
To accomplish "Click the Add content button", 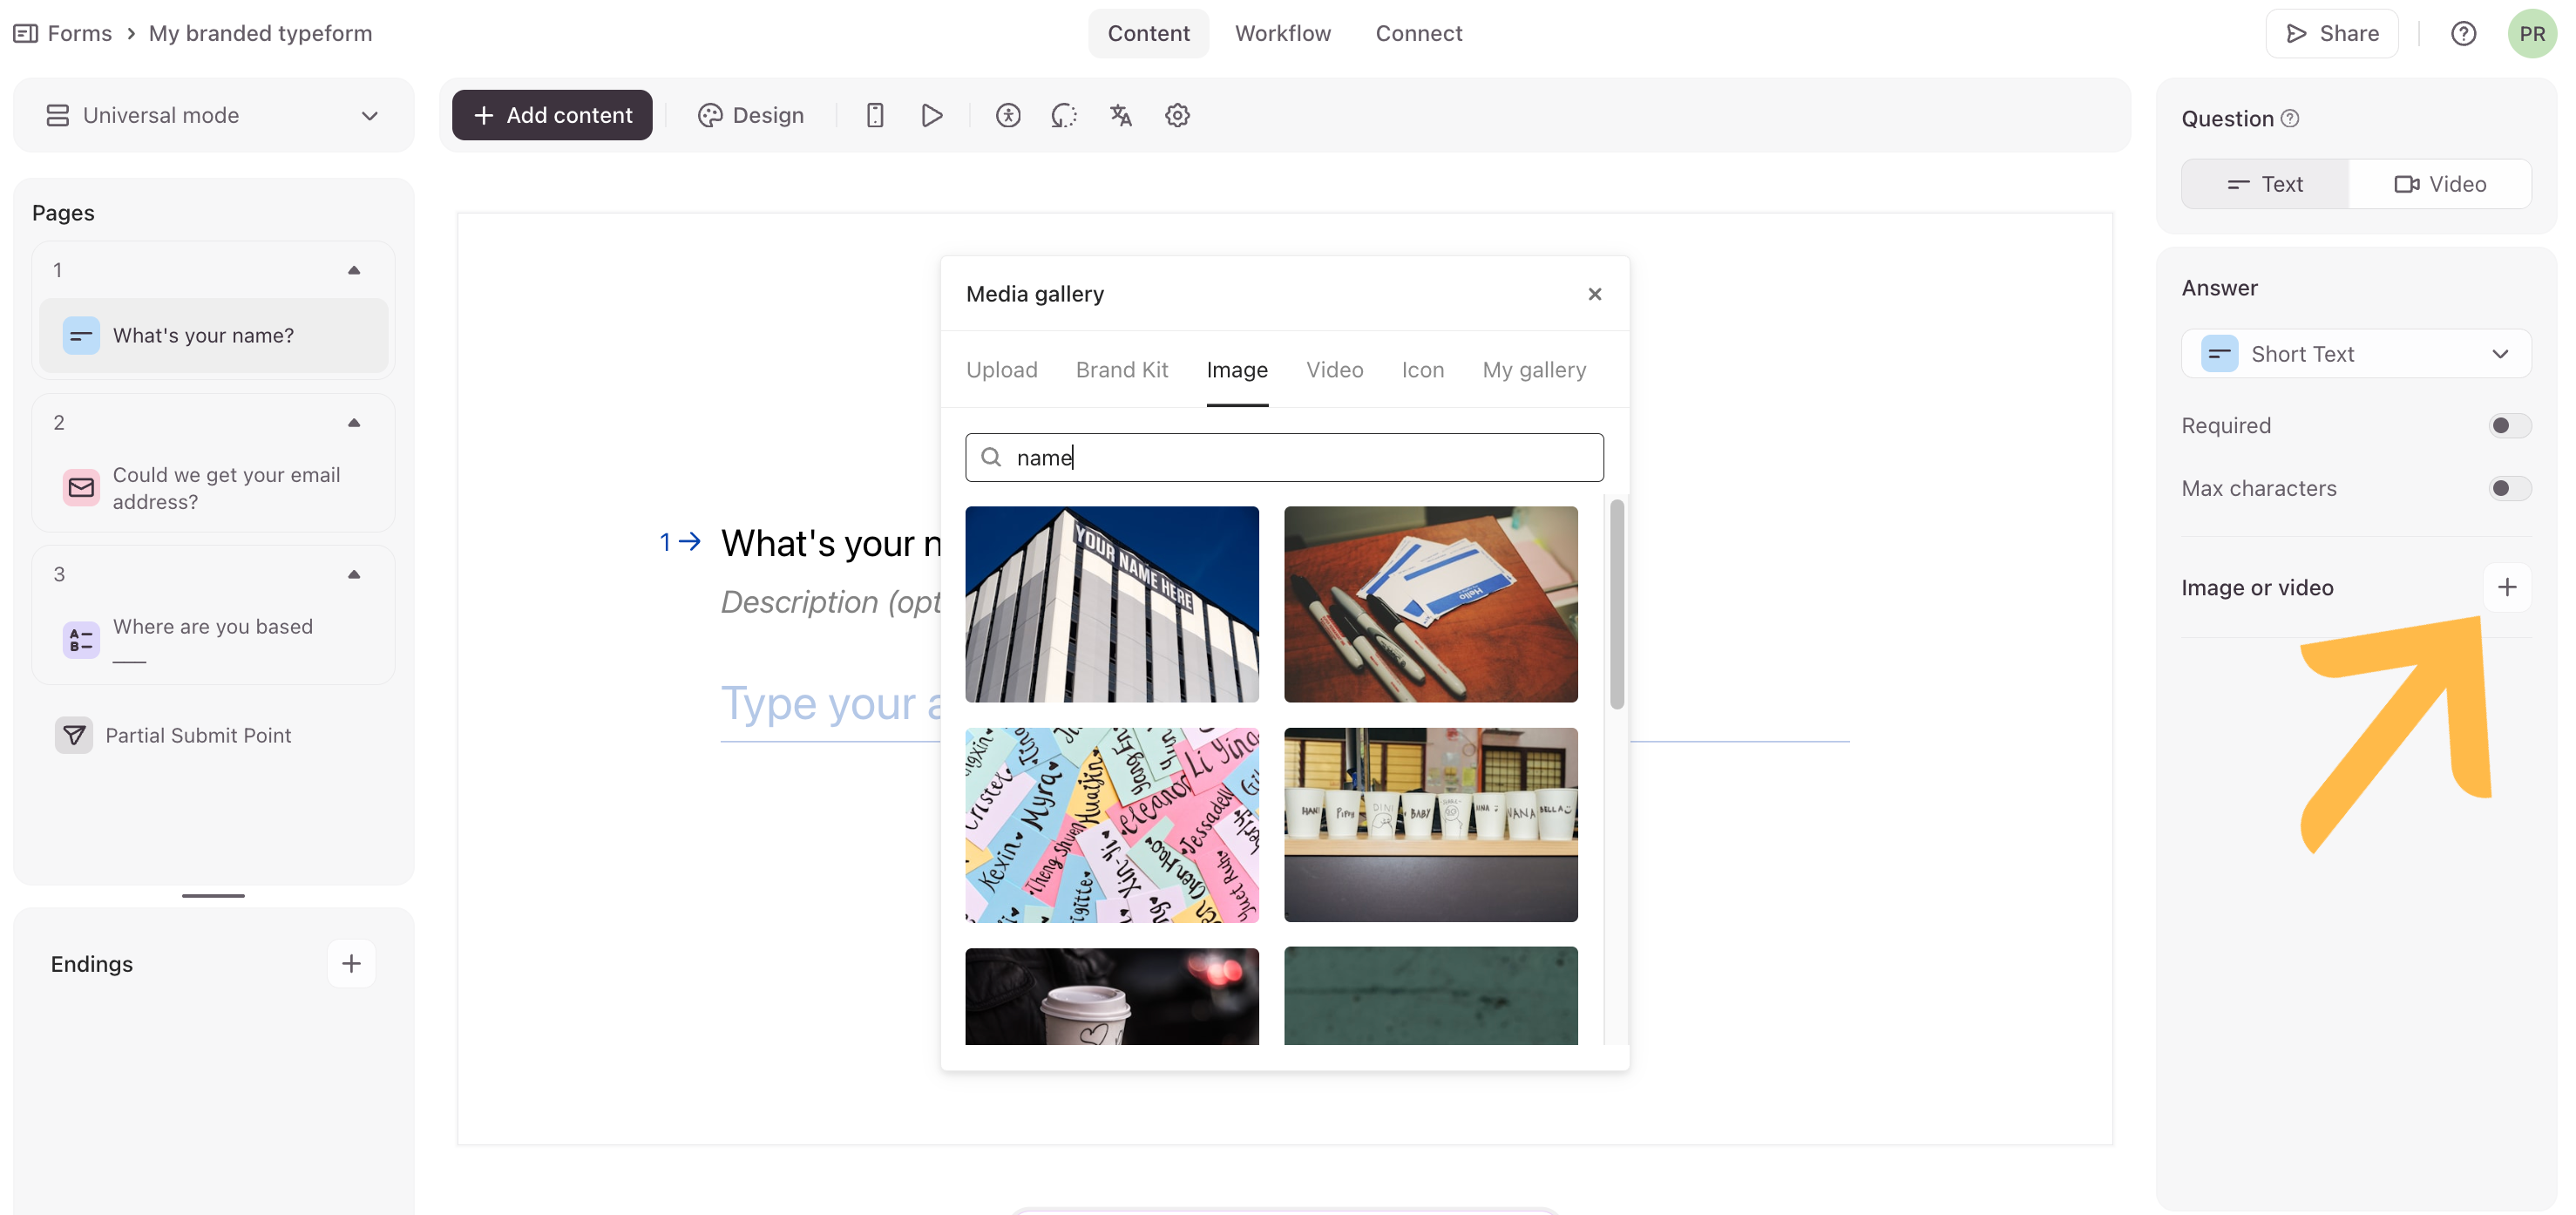I will point(552,115).
